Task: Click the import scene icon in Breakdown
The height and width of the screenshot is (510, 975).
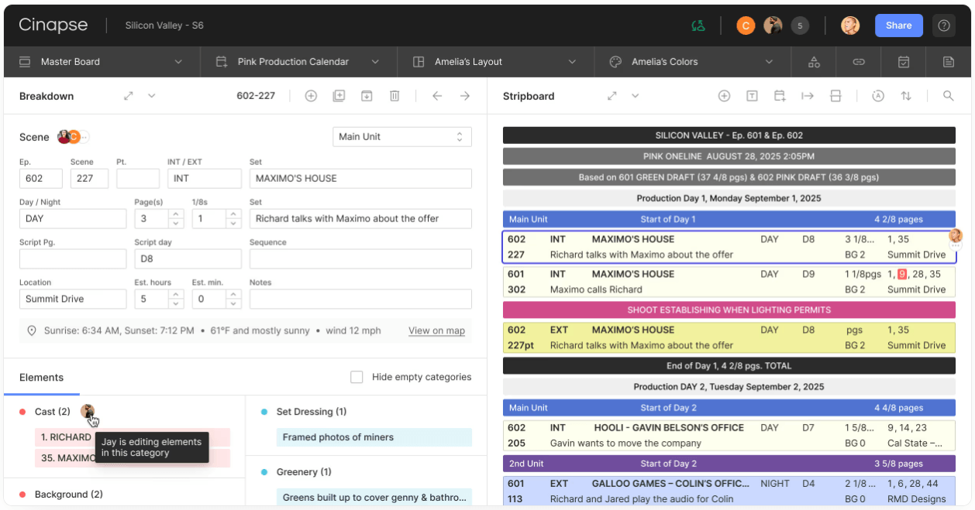Action: tap(367, 96)
